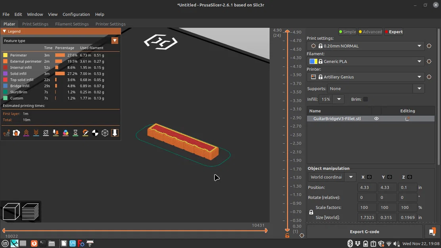Screen dimensions: 441x248
Task: Open the Window menu
Action: coord(35,14)
